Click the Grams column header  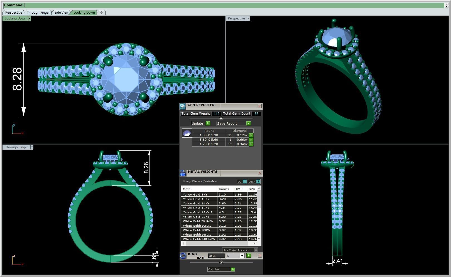[x=225, y=189]
